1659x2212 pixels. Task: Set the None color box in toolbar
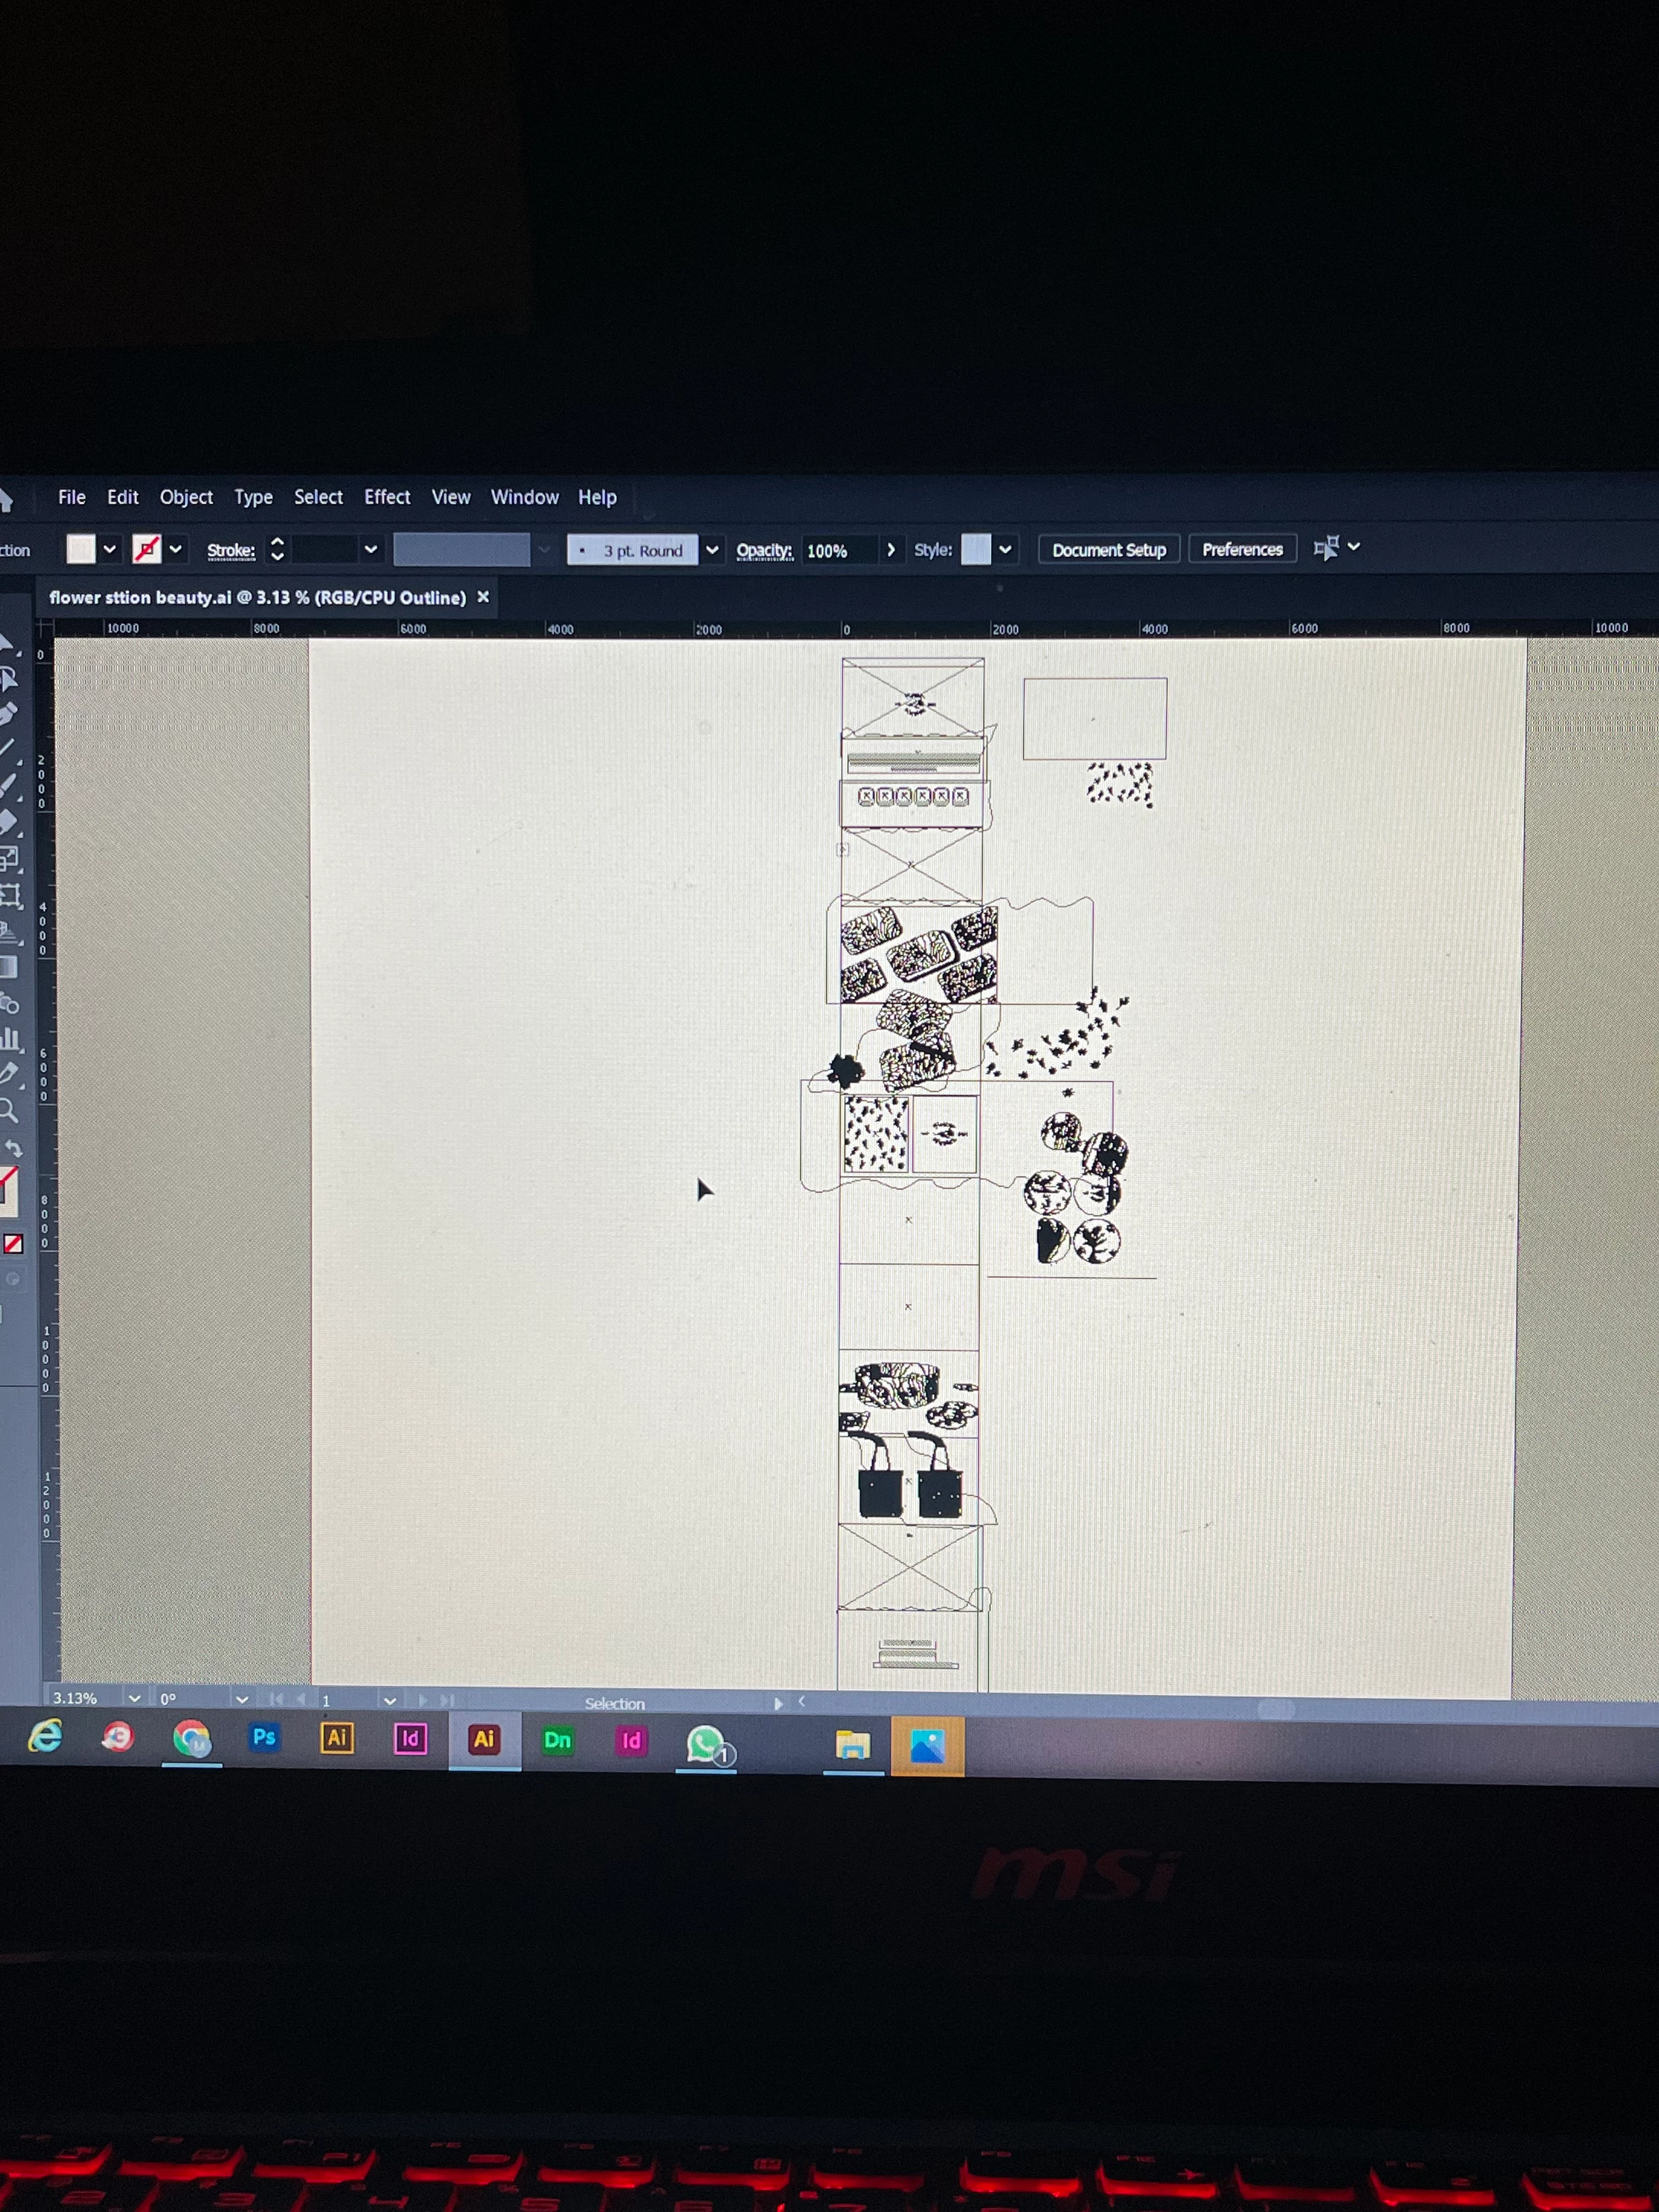(13, 1244)
